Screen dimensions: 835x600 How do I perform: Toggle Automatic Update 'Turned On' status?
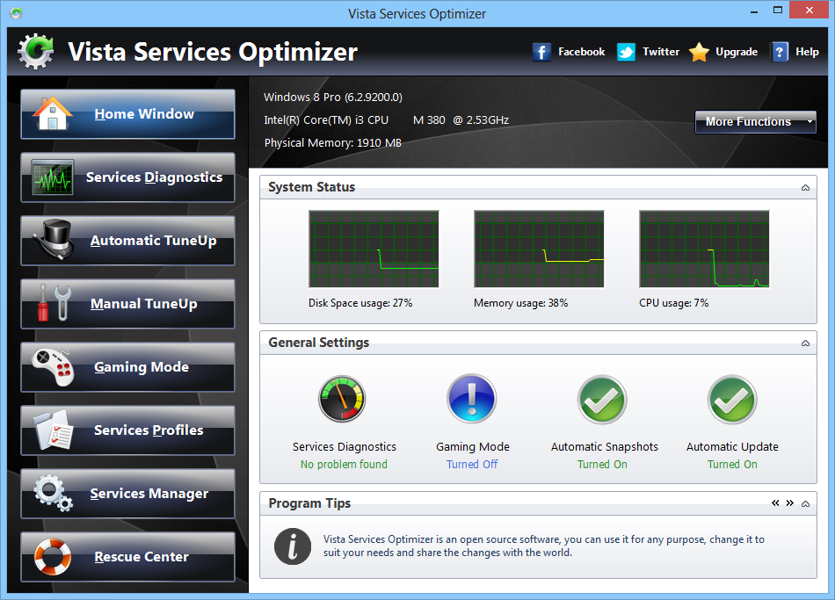732,465
